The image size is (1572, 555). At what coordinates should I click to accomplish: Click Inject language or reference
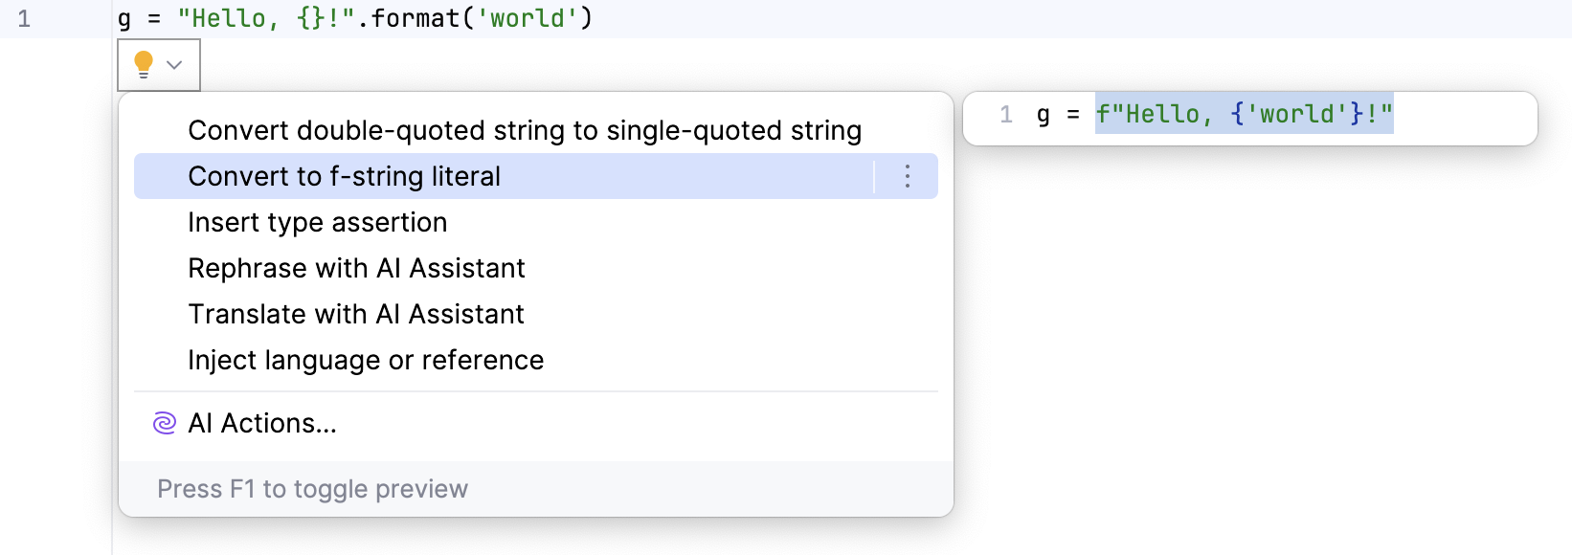pos(365,360)
